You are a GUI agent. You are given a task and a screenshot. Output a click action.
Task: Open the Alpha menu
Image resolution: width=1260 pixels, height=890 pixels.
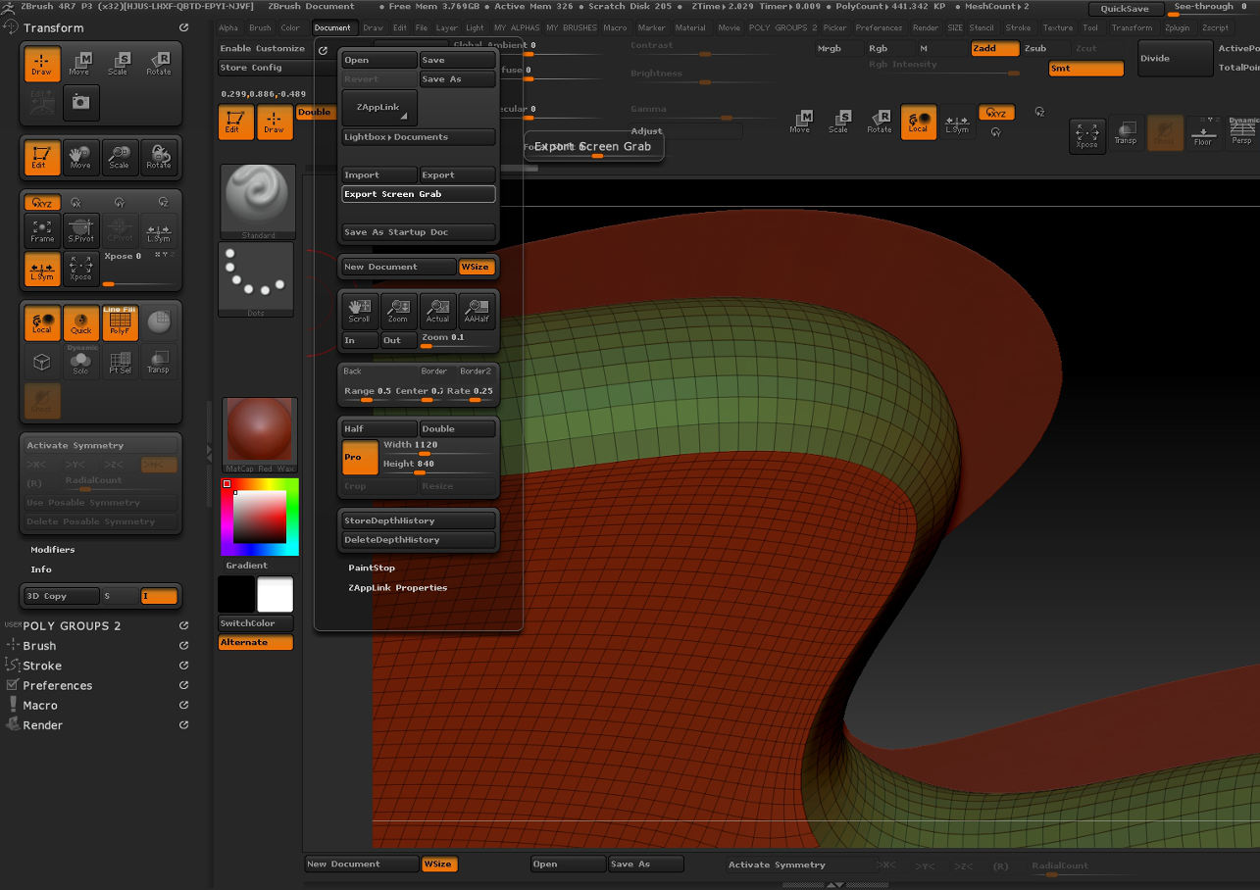click(x=228, y=27)
